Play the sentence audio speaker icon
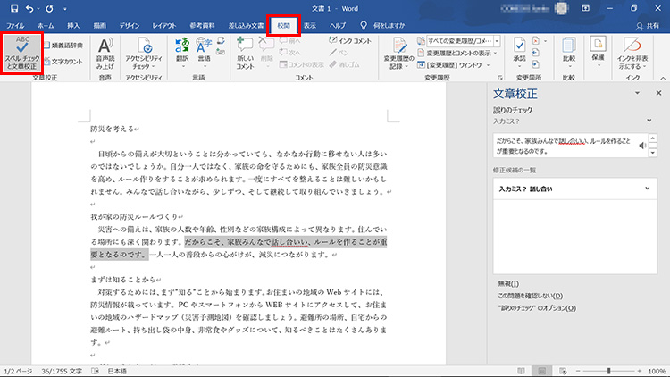The image size is (670, 377). click(x=642, y=147)
